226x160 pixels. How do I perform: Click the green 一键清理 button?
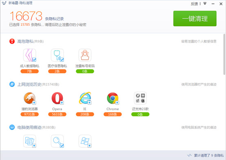point(195,18)
